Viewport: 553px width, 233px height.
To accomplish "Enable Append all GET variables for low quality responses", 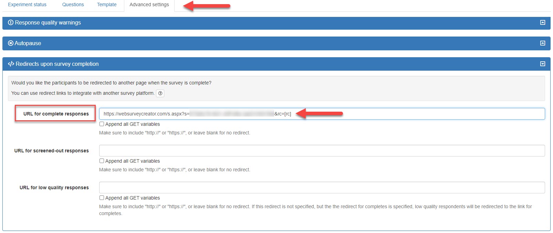I will point(102,198).
